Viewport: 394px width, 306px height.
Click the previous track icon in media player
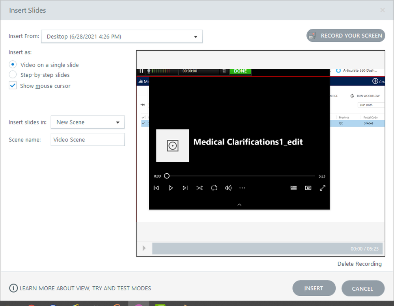156,188
